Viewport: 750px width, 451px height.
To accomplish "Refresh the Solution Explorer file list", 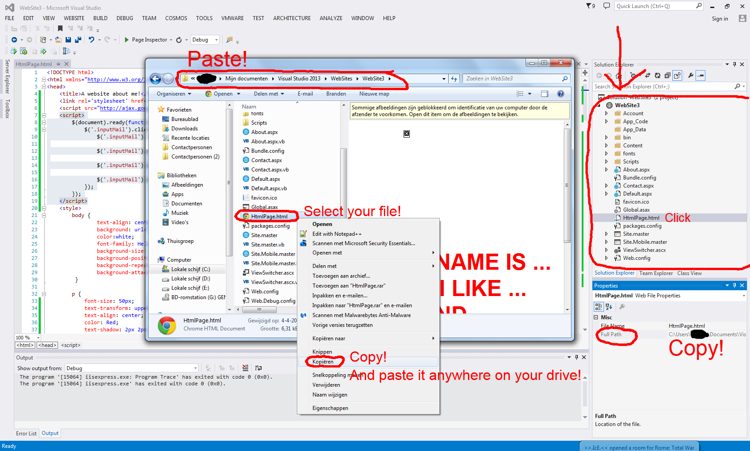I will tap(658, 75).
